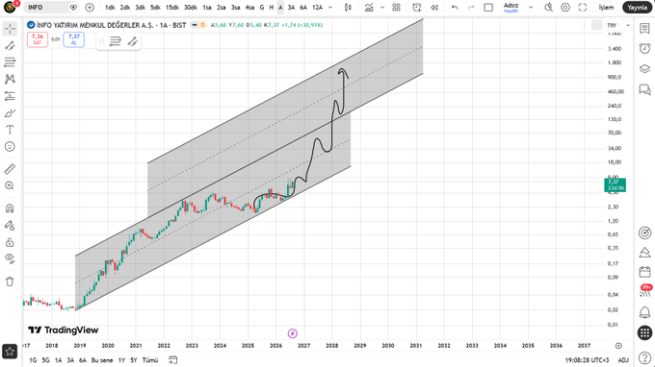The height and width of the screenshot is (367, 655).
Task: Click the İşlem trade button
Action: point(606,8)
